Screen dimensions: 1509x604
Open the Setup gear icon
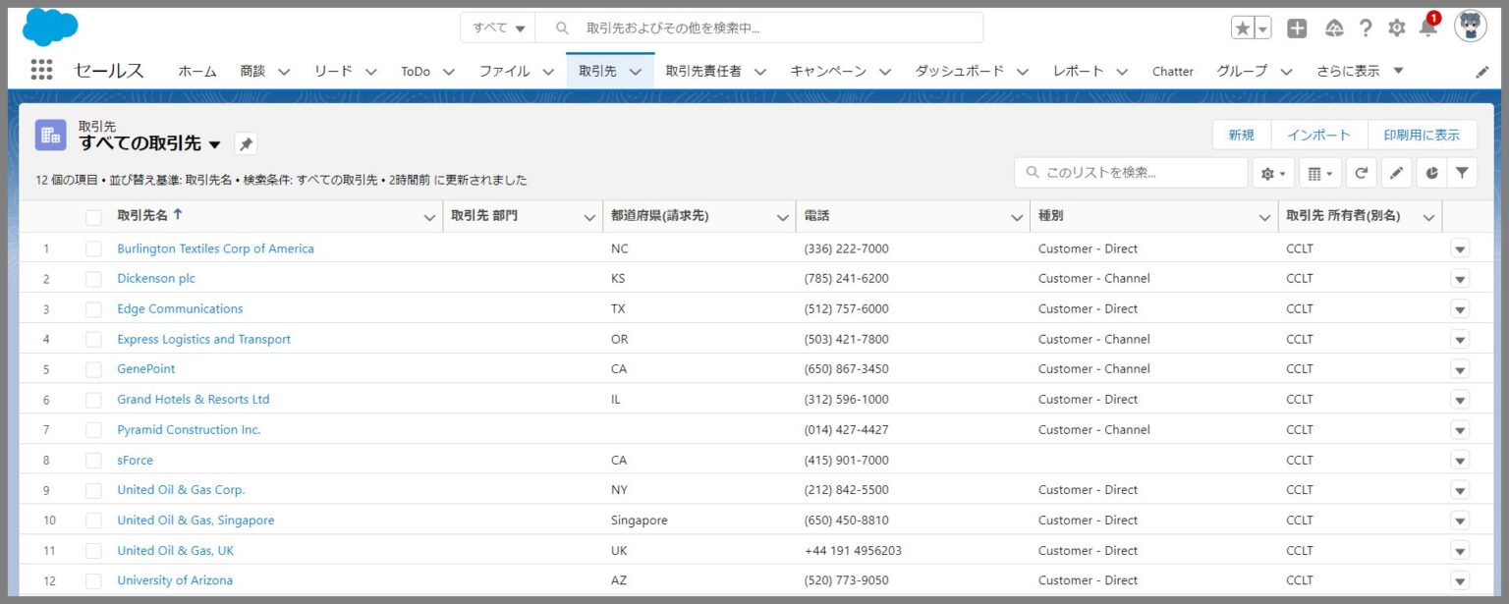tap(1396, 28)
